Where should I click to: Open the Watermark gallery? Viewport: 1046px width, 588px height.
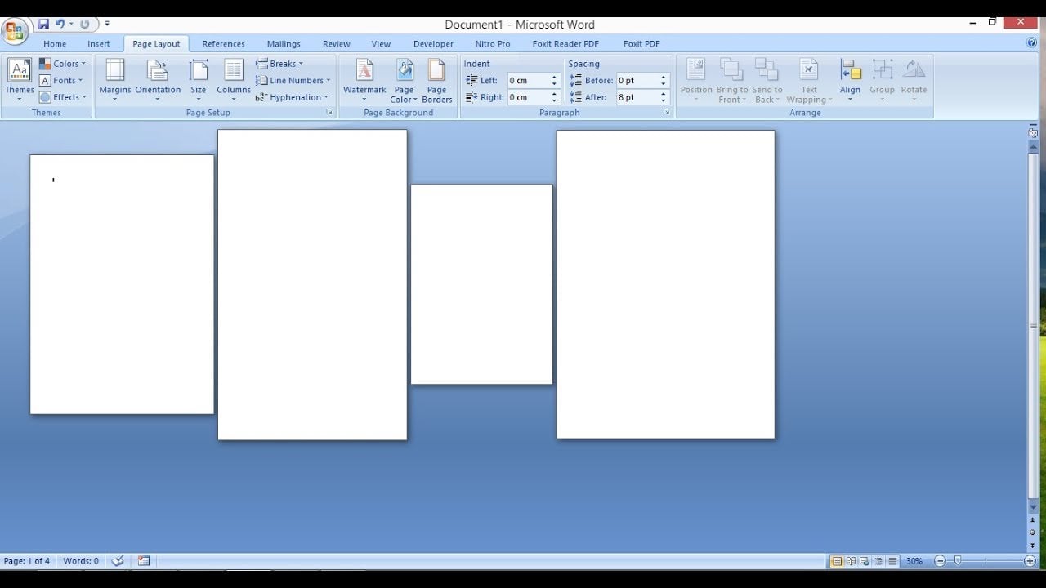pos(364,80)
